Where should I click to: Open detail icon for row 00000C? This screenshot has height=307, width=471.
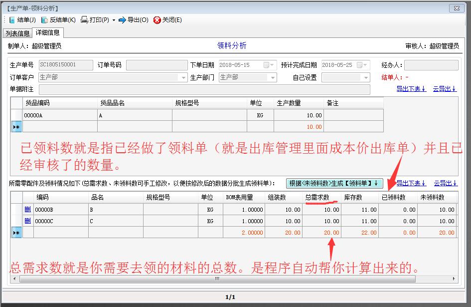tap(28, 221)
